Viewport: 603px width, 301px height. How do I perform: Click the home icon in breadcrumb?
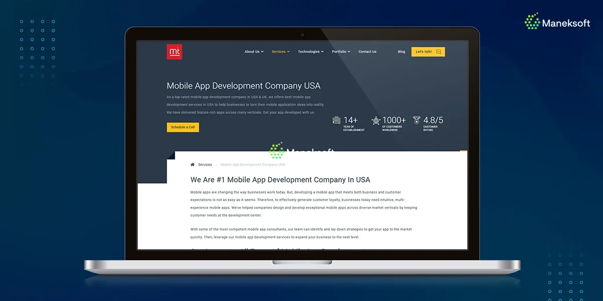pyautogui.click(x=192, y=165)
